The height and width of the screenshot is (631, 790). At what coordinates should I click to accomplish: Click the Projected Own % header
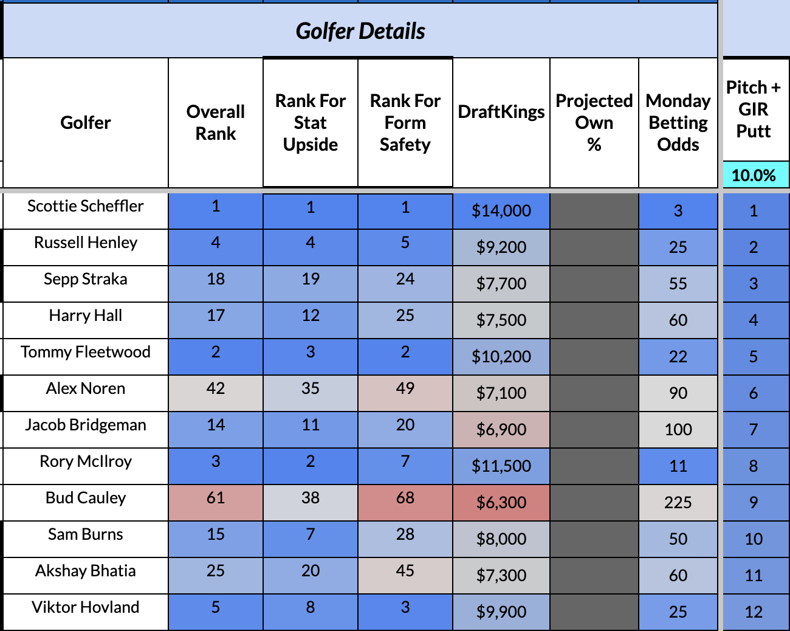[x=594, y=123]
